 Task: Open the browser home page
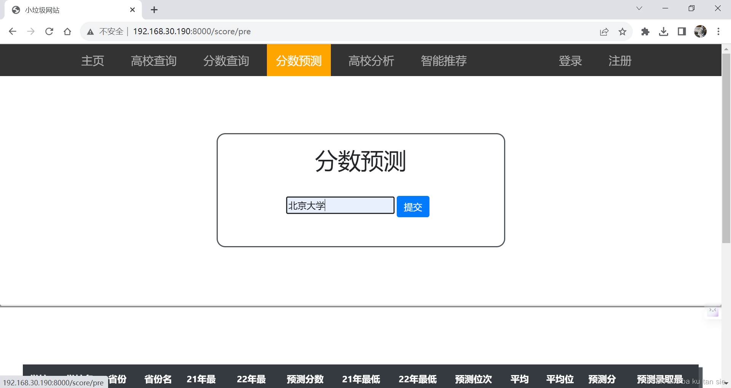67,32
